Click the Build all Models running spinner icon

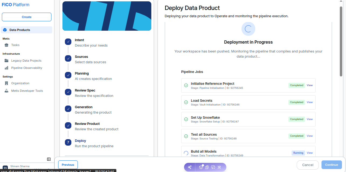tap(186, 153)
